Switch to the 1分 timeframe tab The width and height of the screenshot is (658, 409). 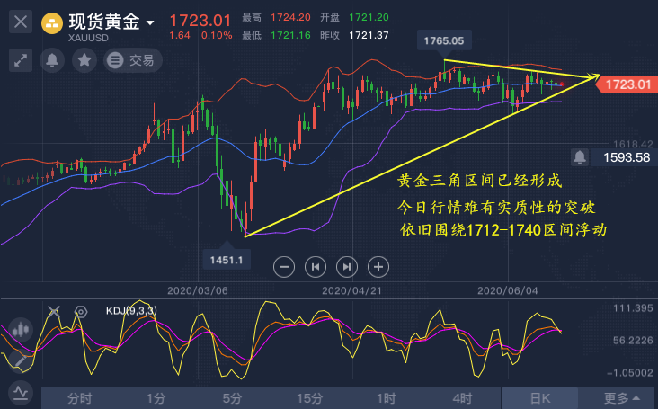(x=156, y=398)
